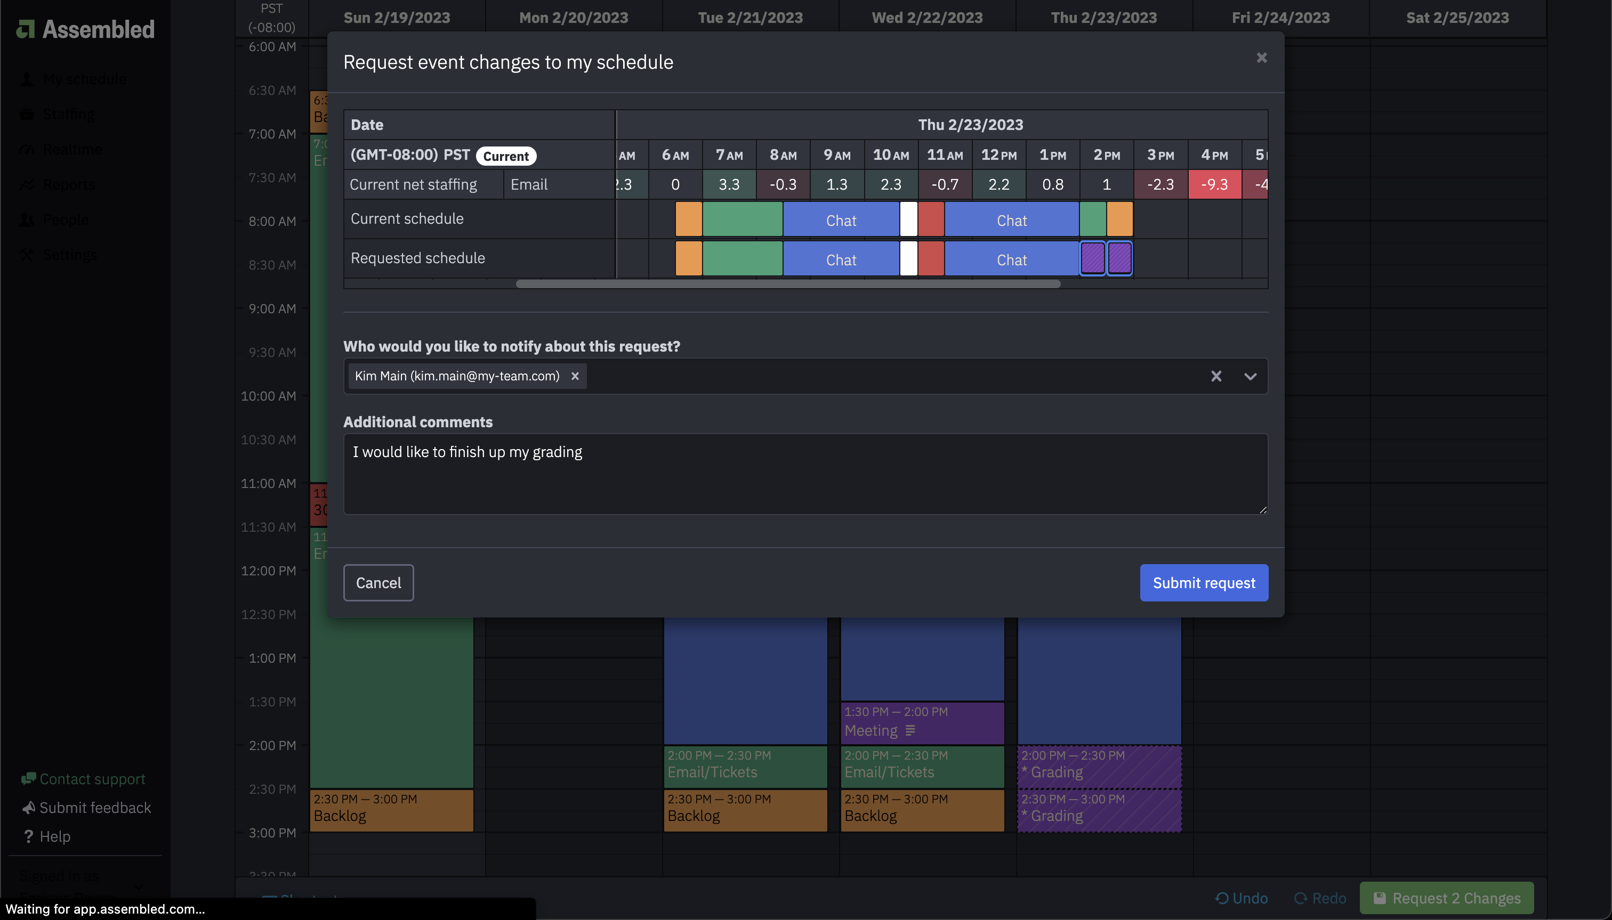
Task: Open People page in sidebar
Action: [66, 219]
